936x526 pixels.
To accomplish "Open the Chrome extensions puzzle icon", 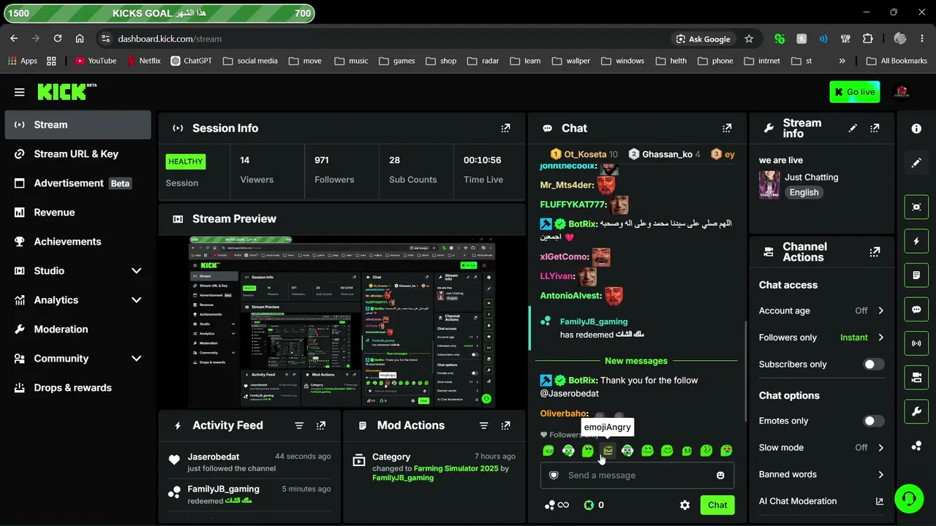I will [868, 39].
